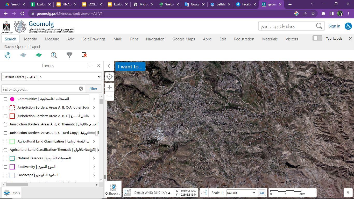354x199 pixels.
Task: Click the Filter button
Action: pos(93,89)
